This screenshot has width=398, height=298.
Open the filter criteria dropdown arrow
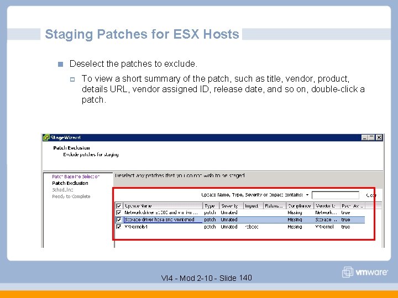tap(307, 195)
